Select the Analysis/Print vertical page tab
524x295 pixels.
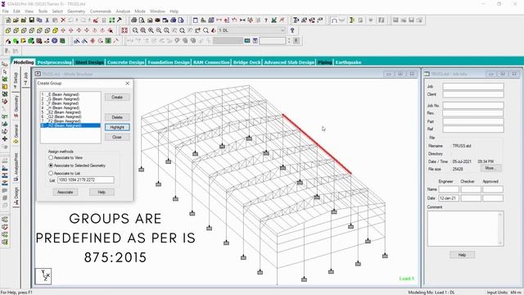pos(16,167)
